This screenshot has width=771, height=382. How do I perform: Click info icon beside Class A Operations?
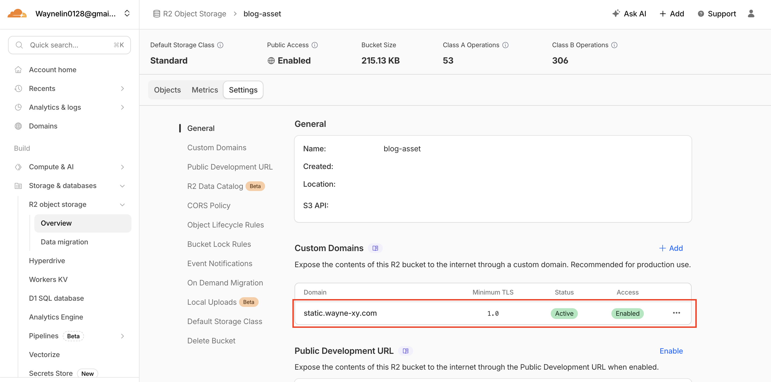[505, 45]
